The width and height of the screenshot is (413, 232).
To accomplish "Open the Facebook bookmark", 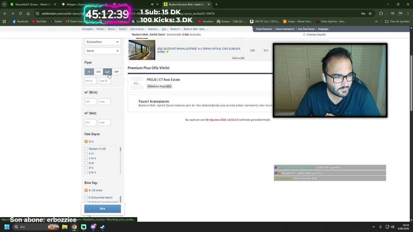I will click(x=20, y=22).
